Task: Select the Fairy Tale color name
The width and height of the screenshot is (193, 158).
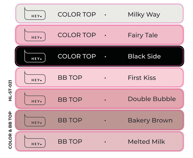Action: pyautogui.click(x=143, y=35)
